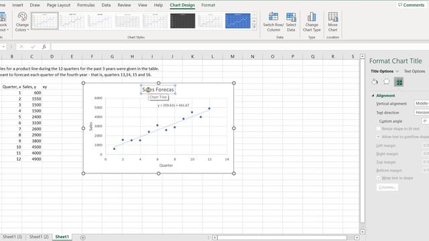
Task: Click the 'Sales, y' header cell
Action: pos(32,87)
